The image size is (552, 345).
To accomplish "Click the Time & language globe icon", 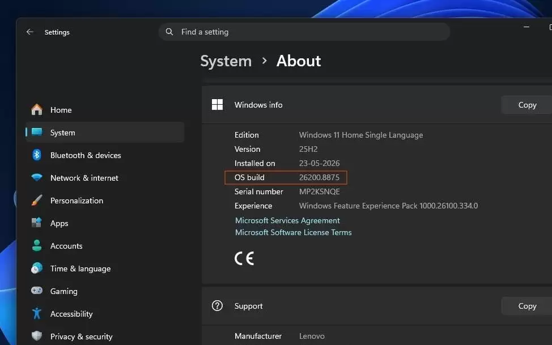I will pyautogui.click(x=37, y=269).
